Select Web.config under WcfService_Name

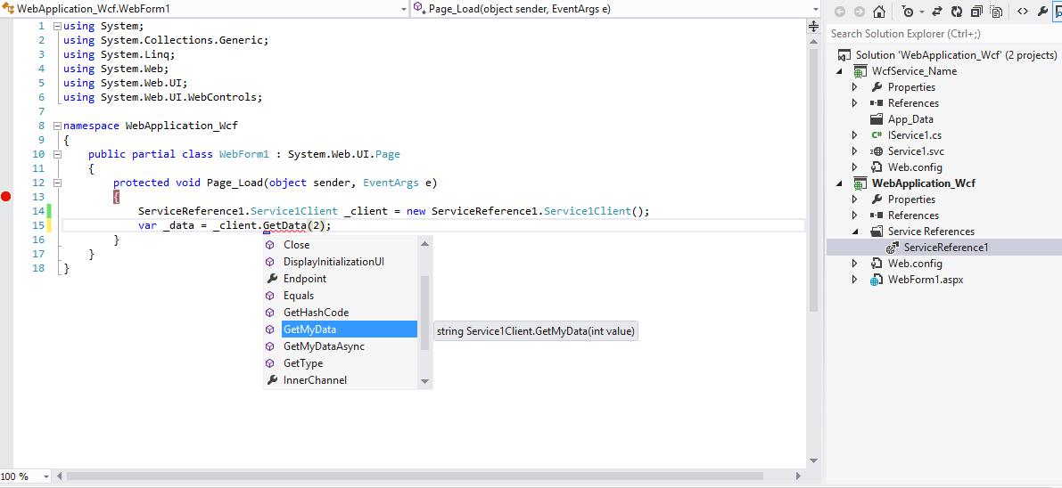point(914,167)
